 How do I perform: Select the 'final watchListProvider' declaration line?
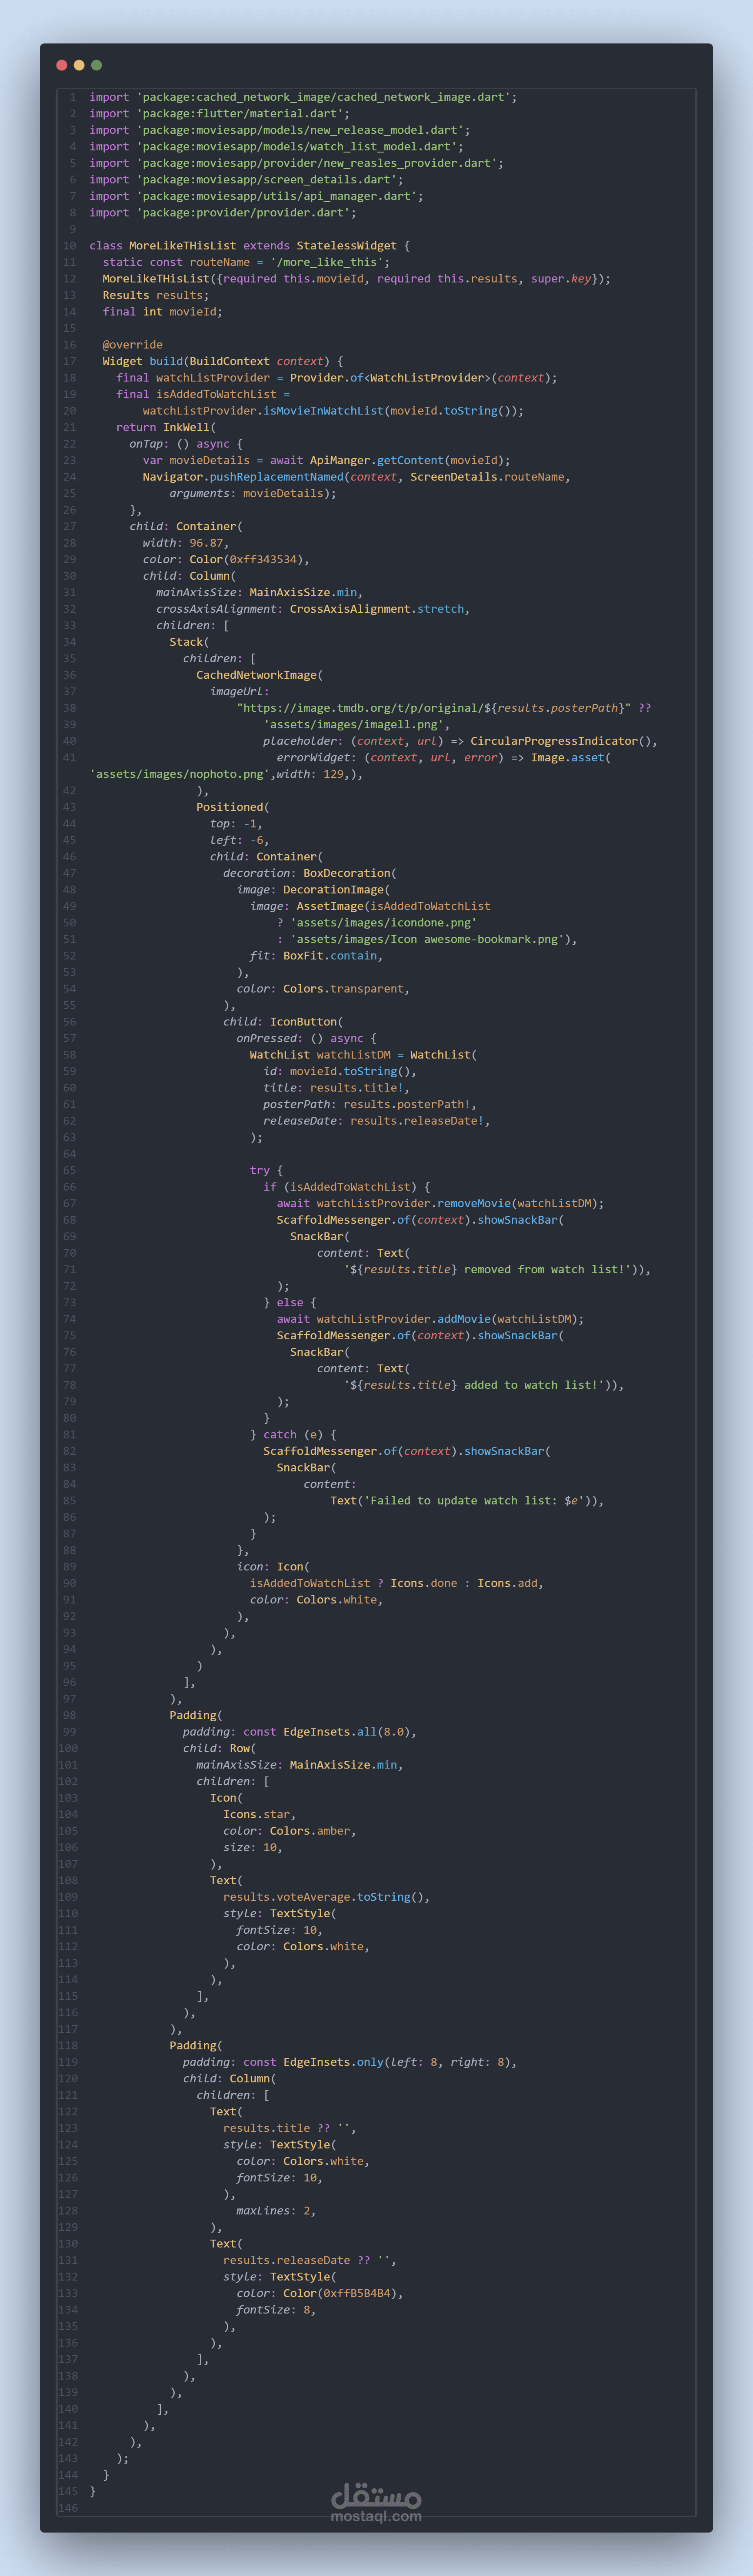tap(336, 378)
